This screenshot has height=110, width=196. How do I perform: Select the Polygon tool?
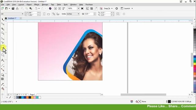3,55
